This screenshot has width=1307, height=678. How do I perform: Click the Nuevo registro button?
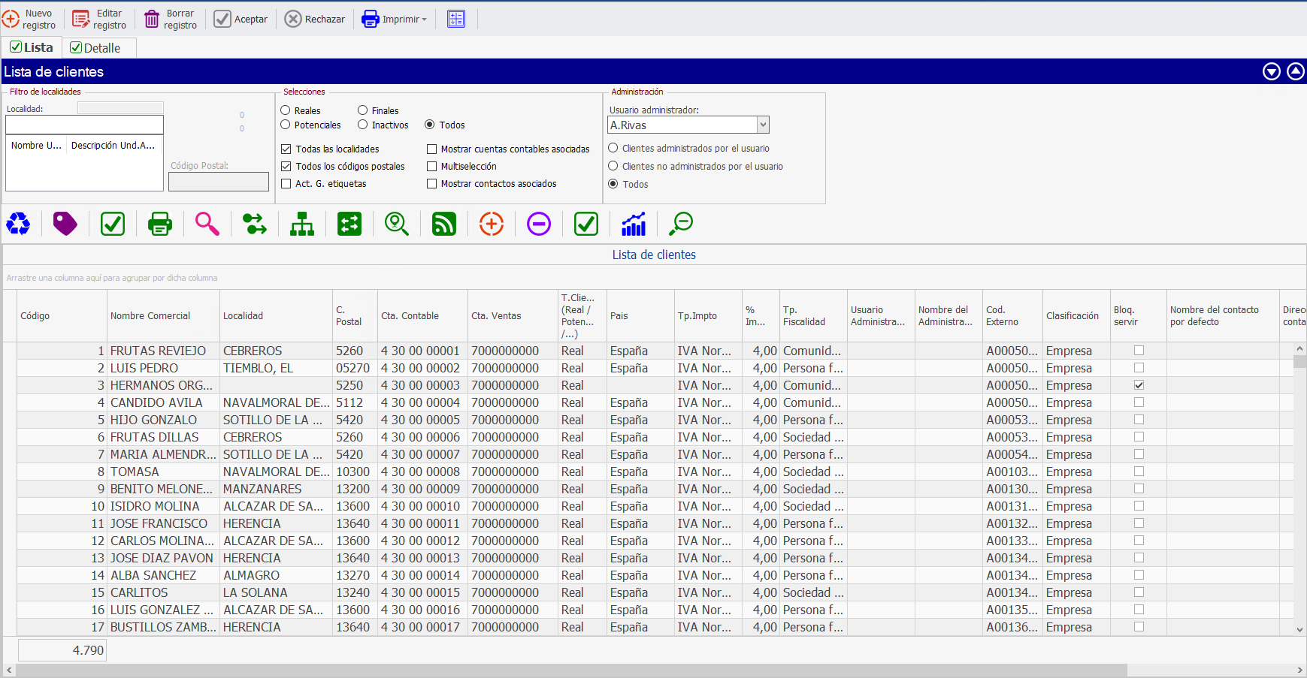29,20
